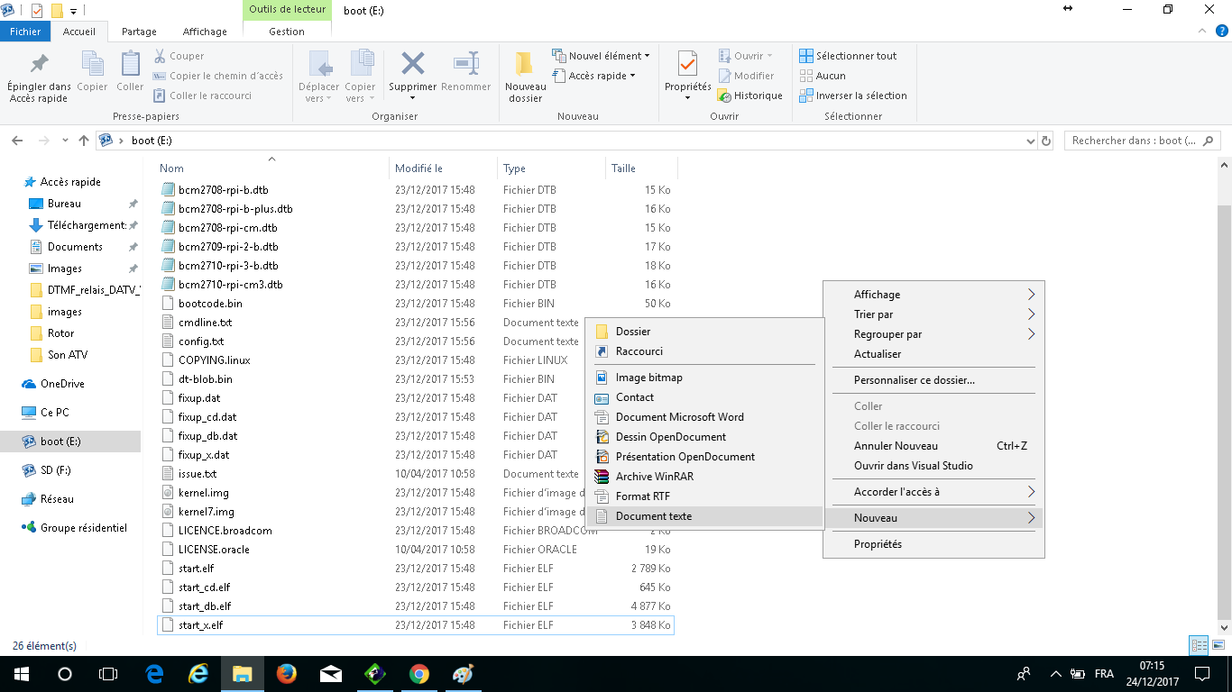Viewport: 1232px width, 692px height.
Task: Sort files by the Nom column header
Action: pos(172,168)
